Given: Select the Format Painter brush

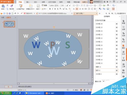Looking at the screenshot, I should [11, 6].
